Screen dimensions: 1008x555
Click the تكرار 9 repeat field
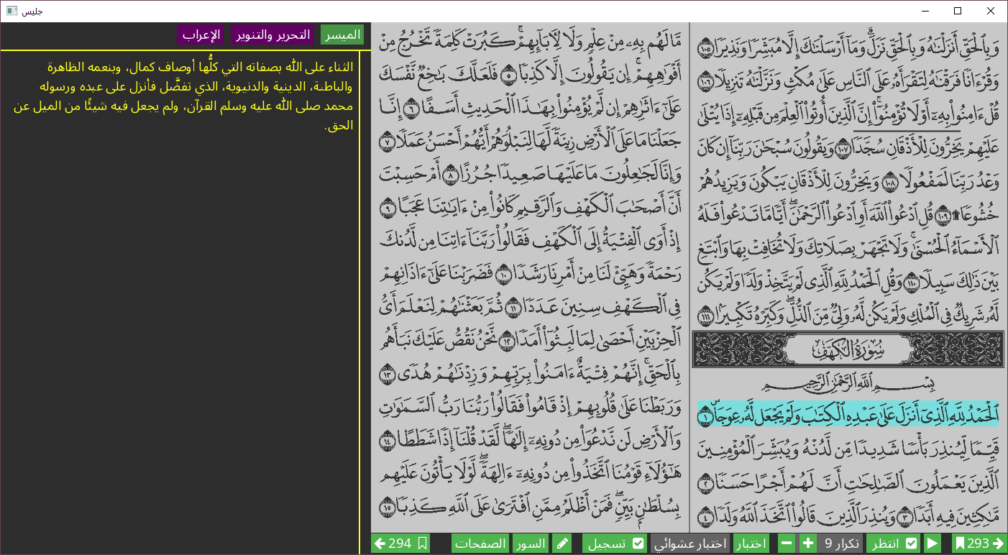click(x=840, y=543)
